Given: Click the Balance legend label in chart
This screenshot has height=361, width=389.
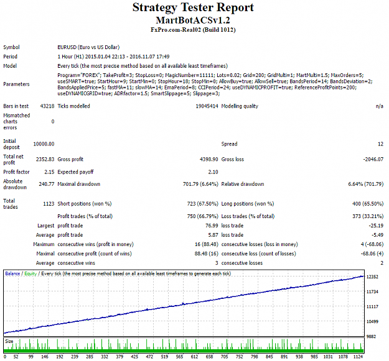Looking at the screenshot, I should click(x=12, y=273).
